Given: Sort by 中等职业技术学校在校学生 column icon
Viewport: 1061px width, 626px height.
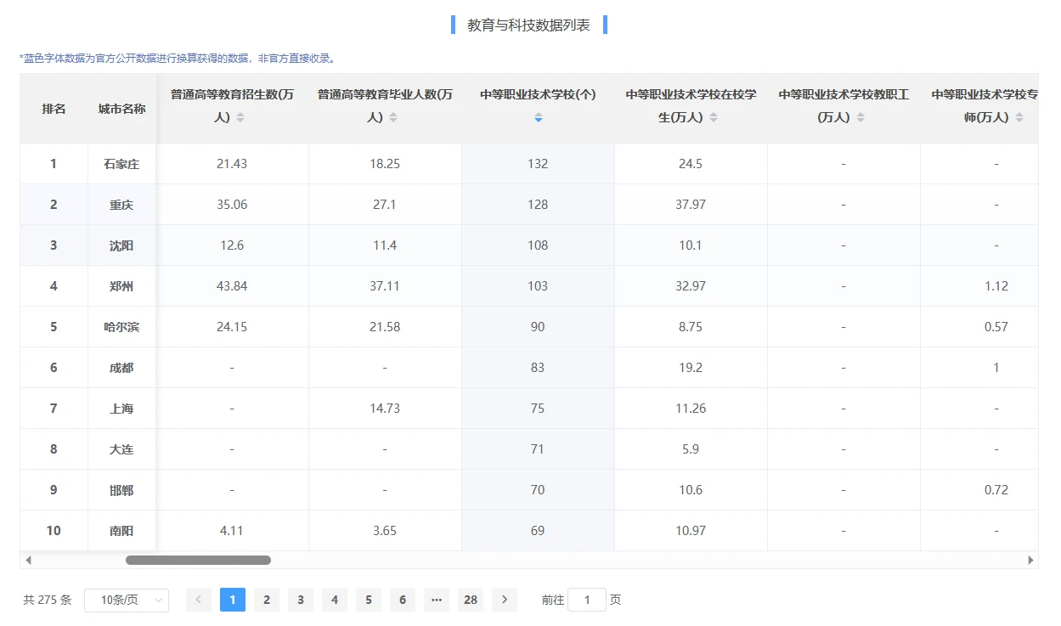Looking at the screenshot, I should 714,118.
